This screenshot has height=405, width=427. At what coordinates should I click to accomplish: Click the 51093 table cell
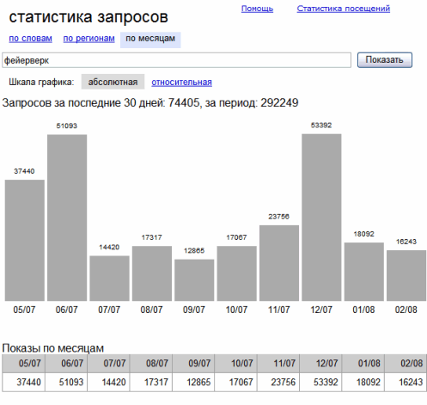pos(66,382)
